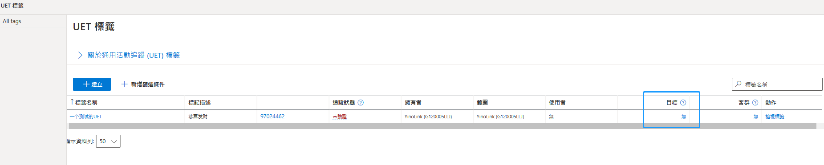Click the help icon next to 追蹤狀態
Screen dimensions: 824x165
pyautogui.click(x=361, y=103)
